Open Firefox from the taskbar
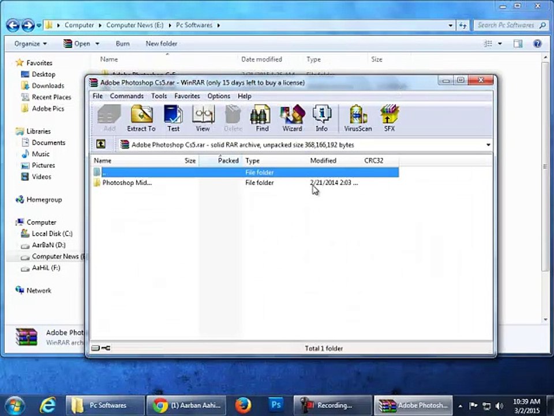The width and height of the screenshot is (554, 416). (x=244, y=406)
